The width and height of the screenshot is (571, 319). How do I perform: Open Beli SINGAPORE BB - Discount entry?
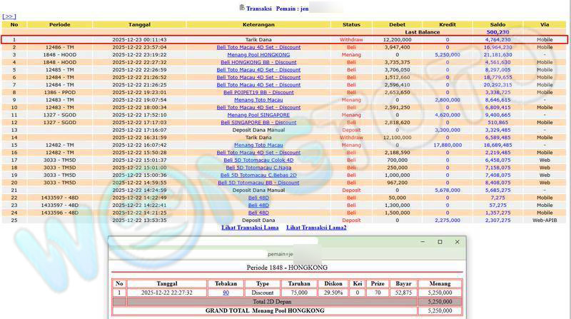[258, 123]
